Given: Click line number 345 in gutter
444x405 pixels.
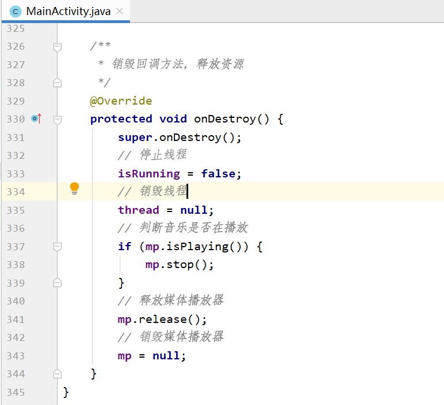Looking at the screenshot, I should [x=16, y=392].
